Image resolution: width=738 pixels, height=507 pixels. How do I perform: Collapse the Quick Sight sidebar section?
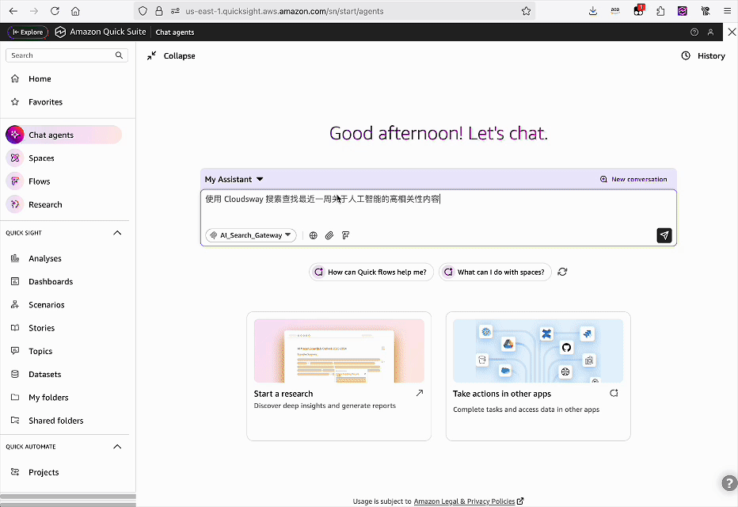pos(117,233)
